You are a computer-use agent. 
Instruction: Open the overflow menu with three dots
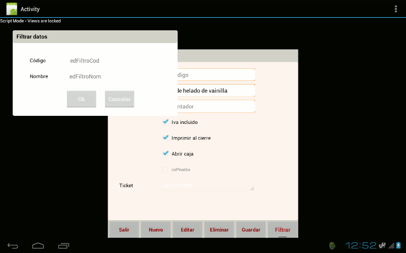[x=396, y=9]
